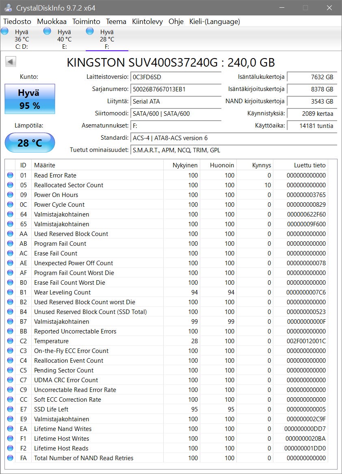Click the previous disk arrow button
342x474 pixels.
tap(11, 62)
